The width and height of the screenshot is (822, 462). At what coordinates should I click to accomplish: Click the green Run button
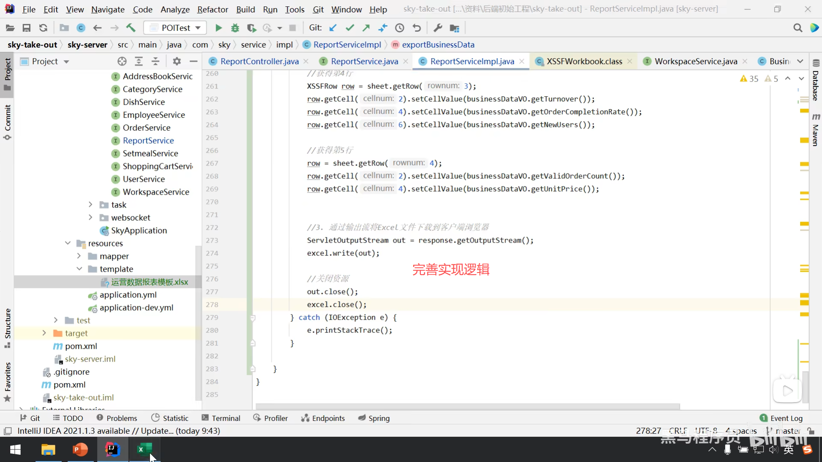(x=218, y=28)
